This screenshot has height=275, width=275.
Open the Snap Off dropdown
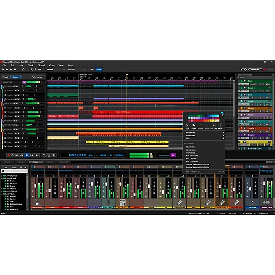(77, 69)
